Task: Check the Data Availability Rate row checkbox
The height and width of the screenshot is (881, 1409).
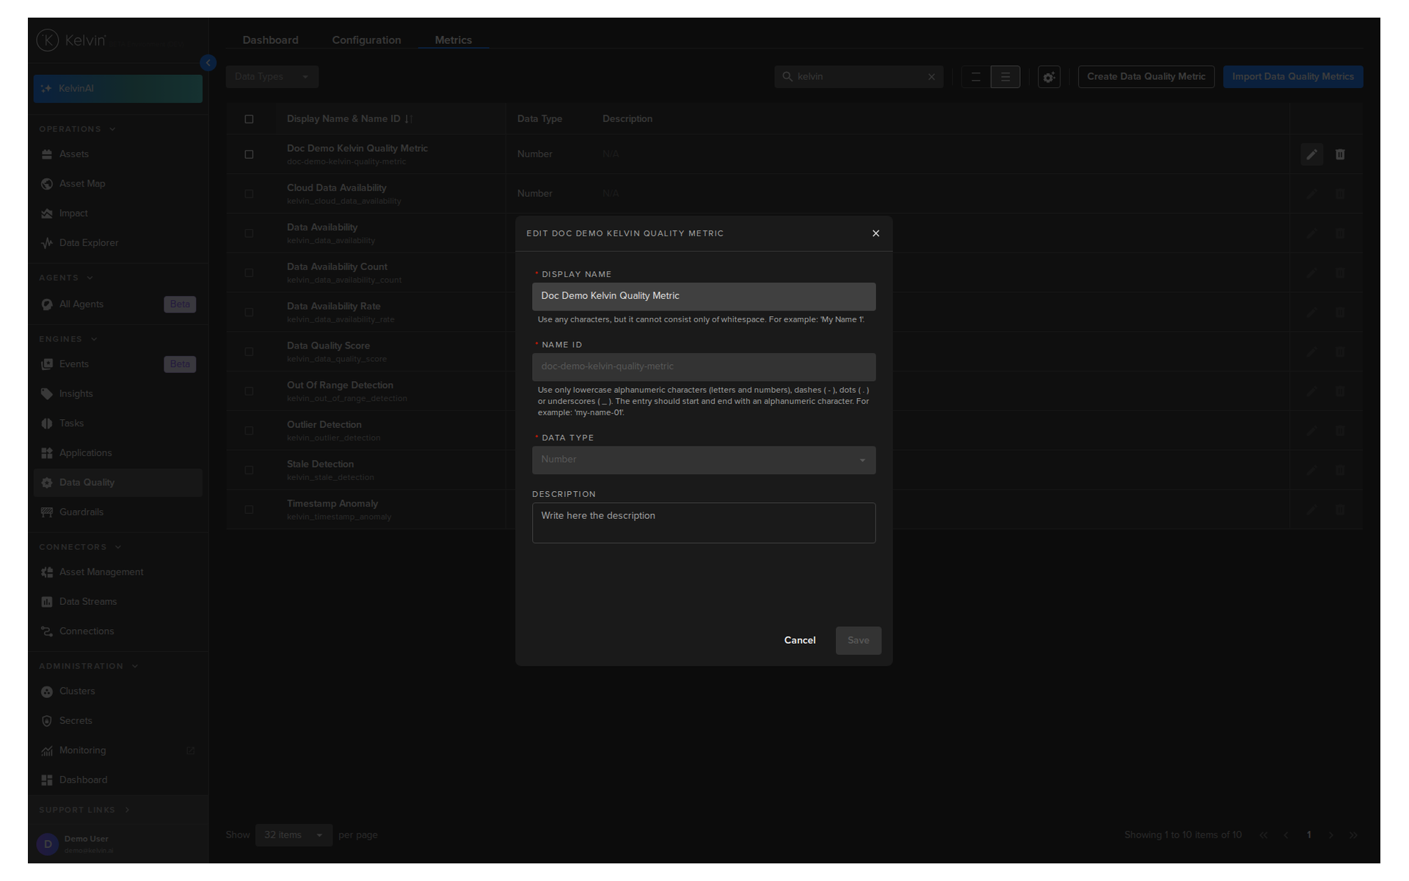Action: coord(249,313)
